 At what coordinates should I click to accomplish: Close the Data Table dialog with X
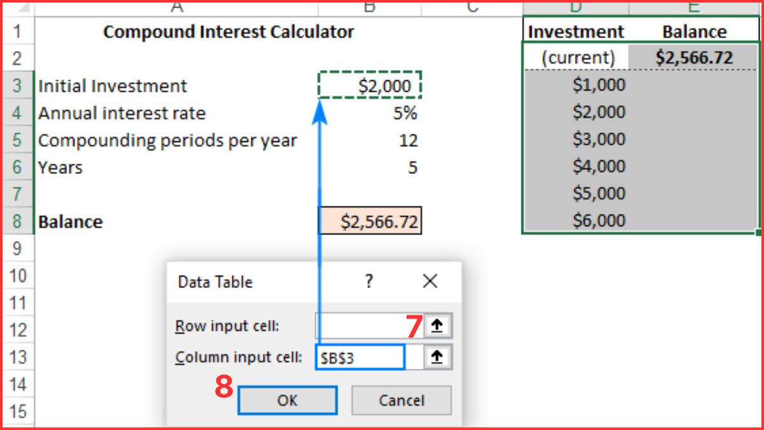(x=430, y=281)
